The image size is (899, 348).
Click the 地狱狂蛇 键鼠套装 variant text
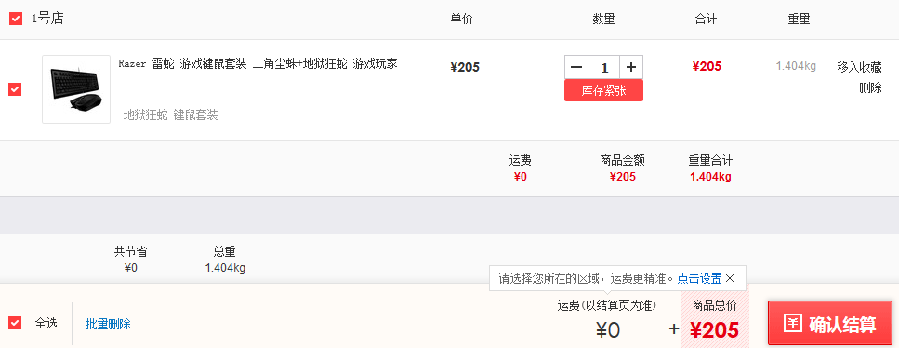pos(171,114)
